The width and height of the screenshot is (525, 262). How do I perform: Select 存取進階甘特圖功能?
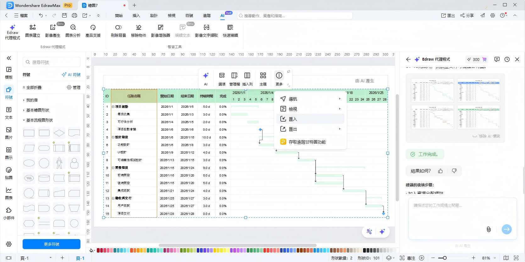[310, 142]
